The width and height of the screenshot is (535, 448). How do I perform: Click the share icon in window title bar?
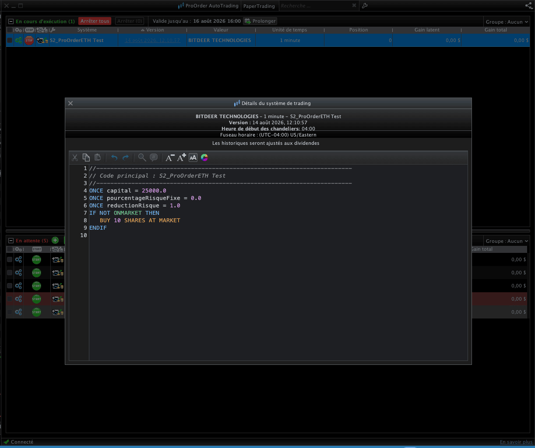click(x=528, y=6)
